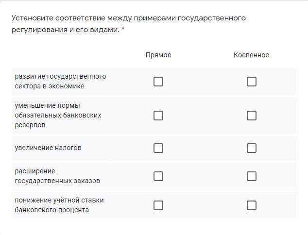Enable Прямое for понижение учётной ставки
The image size is (308, 235).
point(158,205)
